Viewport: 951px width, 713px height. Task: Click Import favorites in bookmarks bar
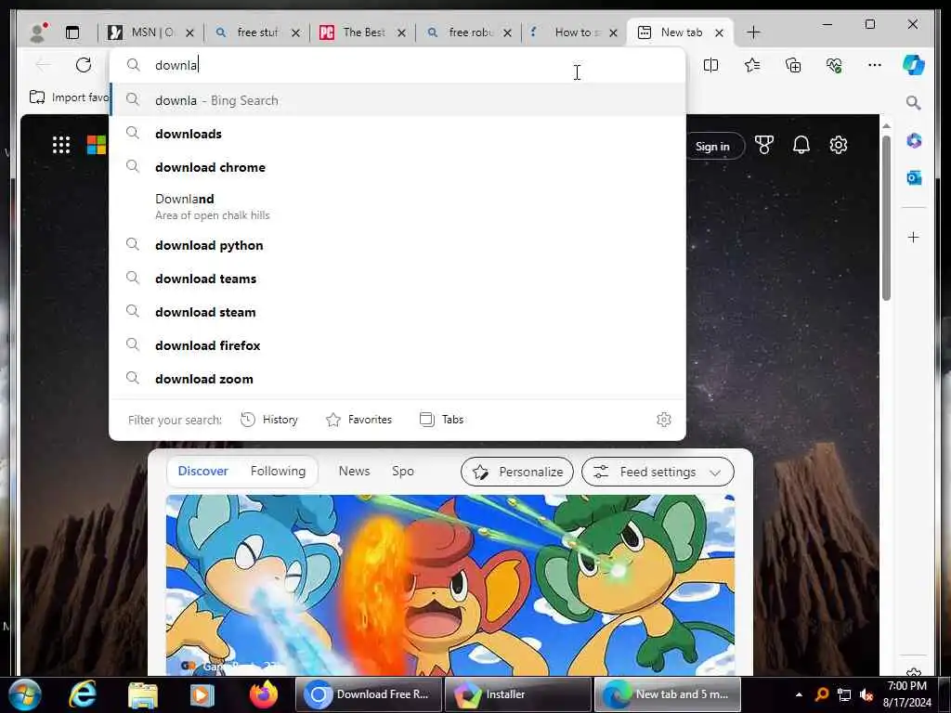click(69, 97)
